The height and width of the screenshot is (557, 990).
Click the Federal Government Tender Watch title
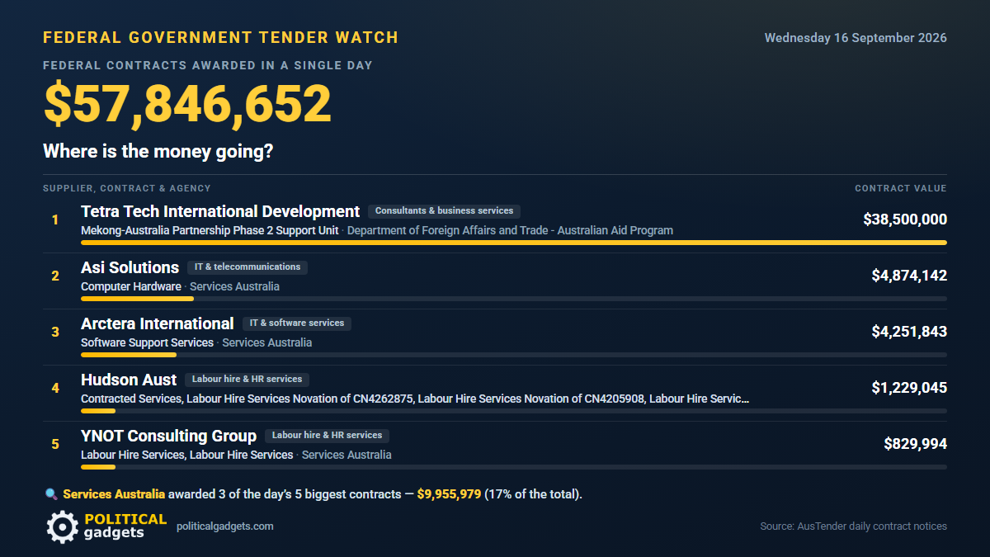pyautogui.click(x=221, y=38)
